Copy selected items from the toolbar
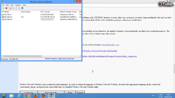The image size is (175, 98). (x=13, y=8)
